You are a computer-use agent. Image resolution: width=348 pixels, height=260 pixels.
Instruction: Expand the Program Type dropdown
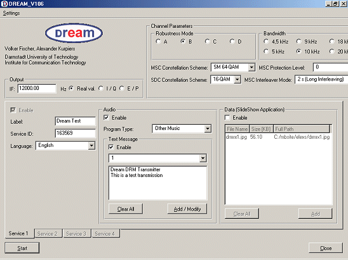(x=208, y=129)
